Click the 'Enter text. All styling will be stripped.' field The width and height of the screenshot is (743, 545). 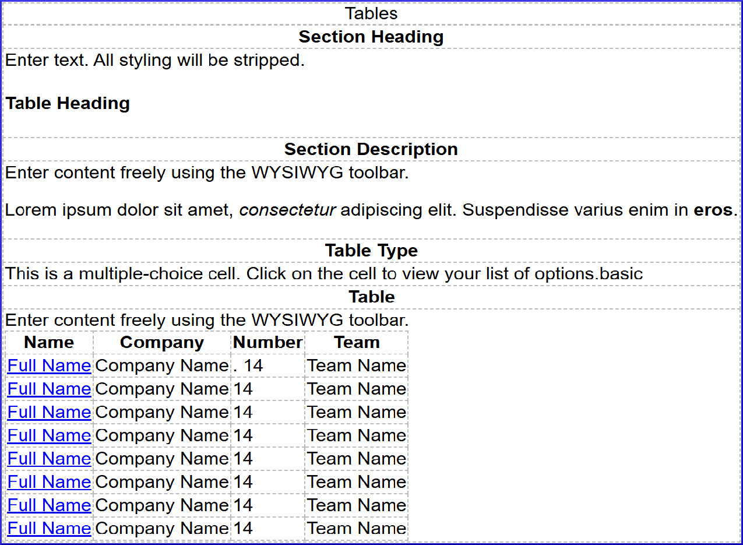click(154, 60)
